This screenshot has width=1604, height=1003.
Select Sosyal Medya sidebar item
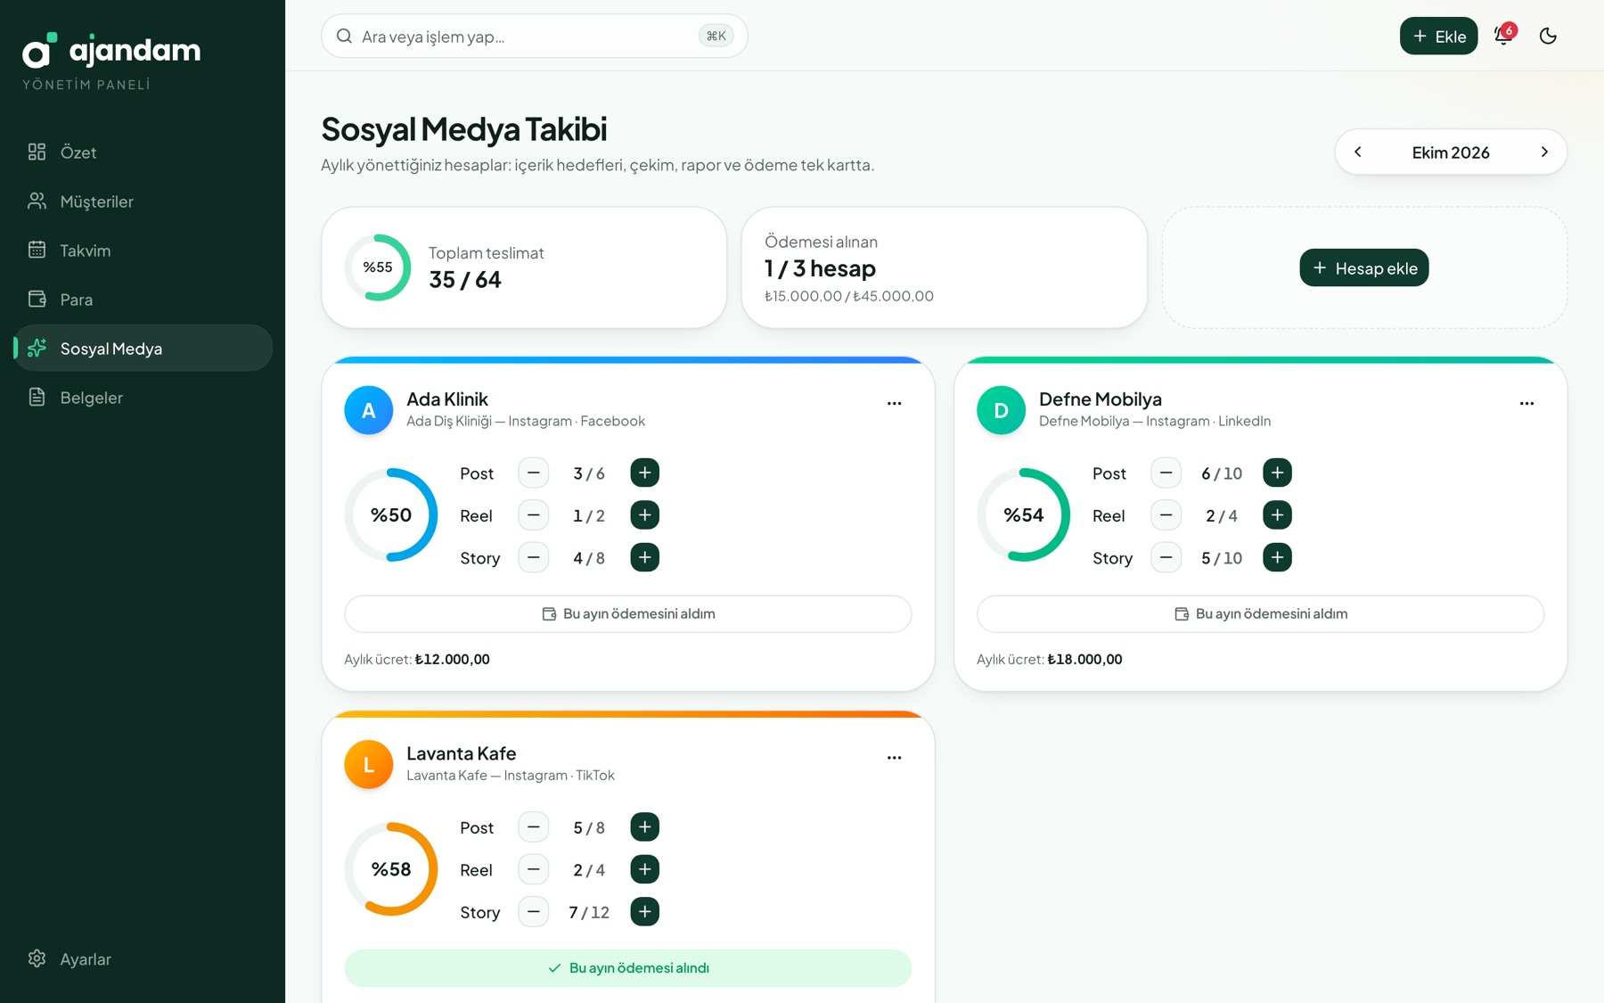click(143, 348)
